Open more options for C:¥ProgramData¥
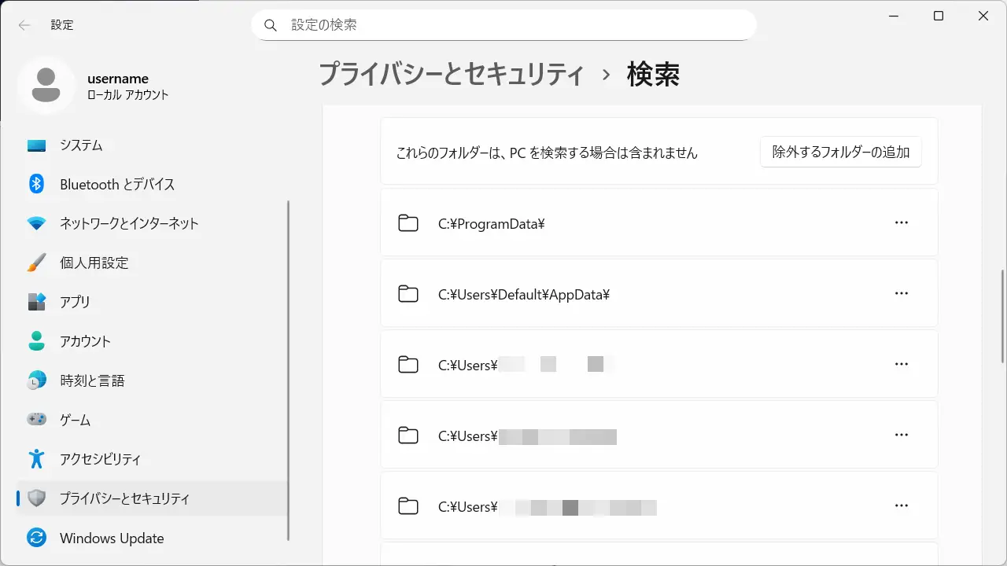The width and height of the screenshot is (1007, 566). (x=902, y=222)
